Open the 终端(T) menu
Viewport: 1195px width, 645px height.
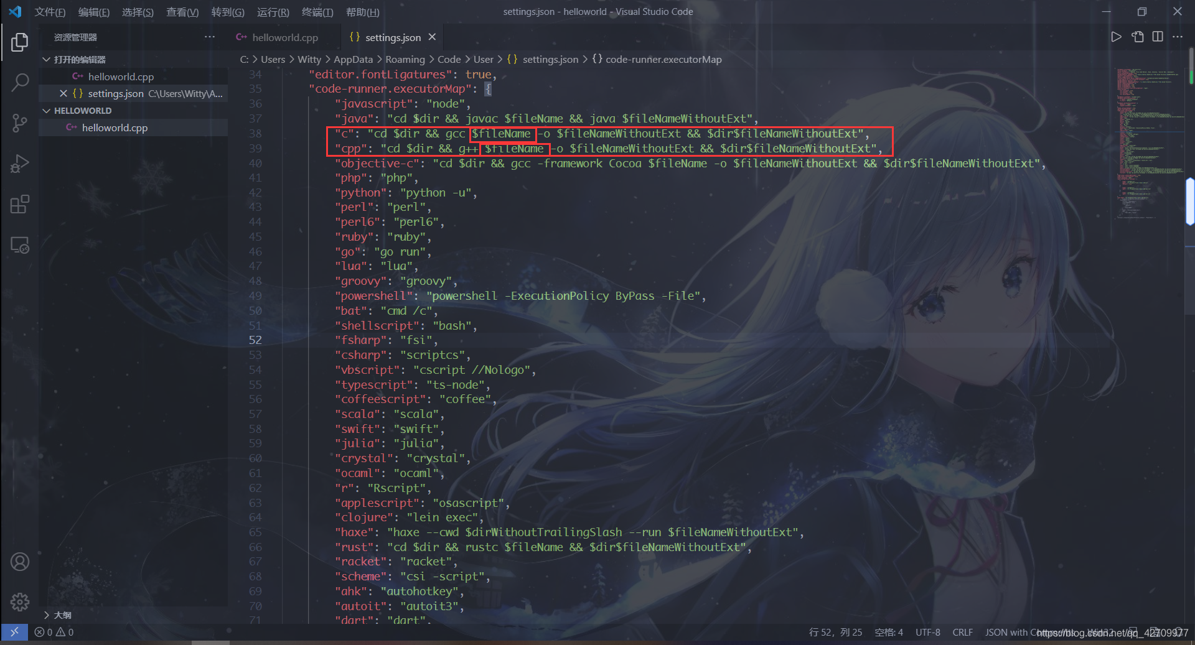tap(317, 12)
